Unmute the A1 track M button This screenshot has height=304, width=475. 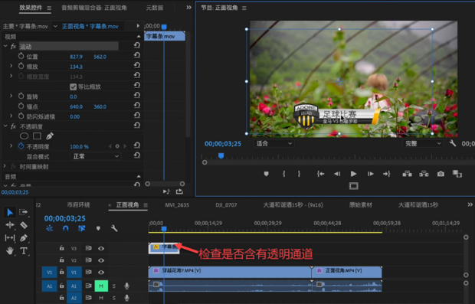(x=101, y=286)
